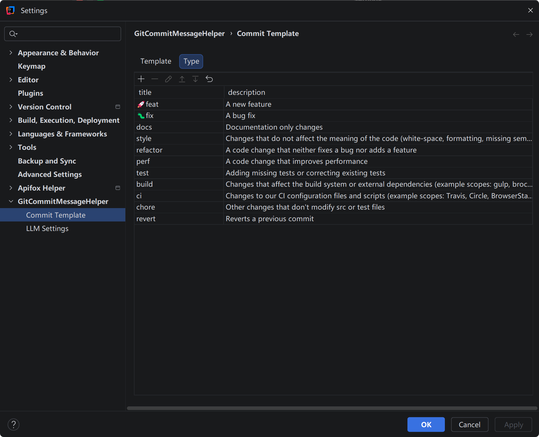Click the Apply button
This screenshot has height=437, width=539.
[513, 425]
